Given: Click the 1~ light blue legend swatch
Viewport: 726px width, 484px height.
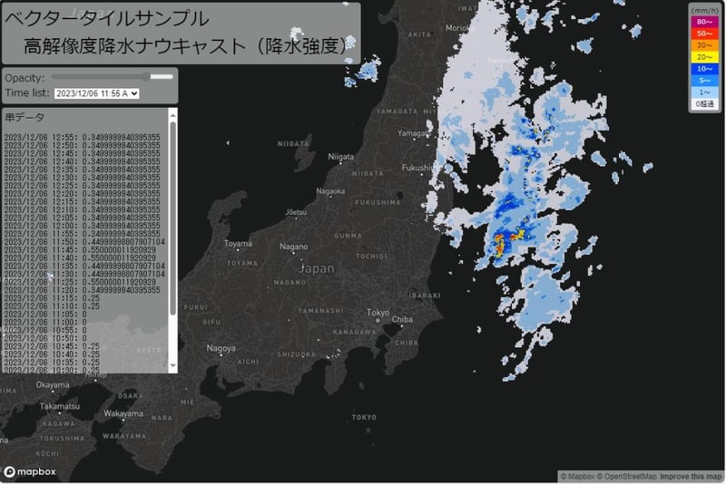Looking at the screenshot, I should 704,92.
